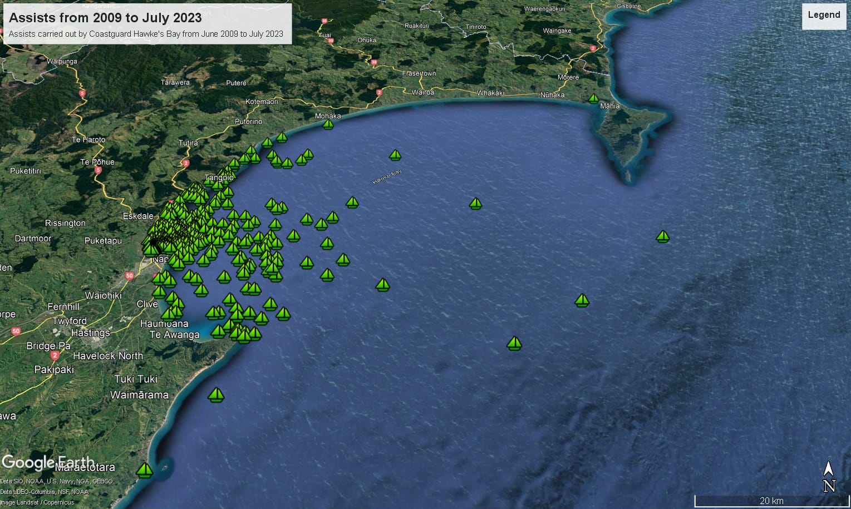Click the highway 2 shield near Pakipaki
This screenshot has width=851, height=509.
pos(55,355)
